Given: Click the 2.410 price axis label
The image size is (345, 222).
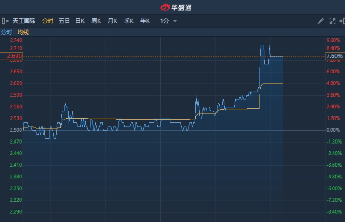Looking at the screenshot, I should tap(16, 165).
